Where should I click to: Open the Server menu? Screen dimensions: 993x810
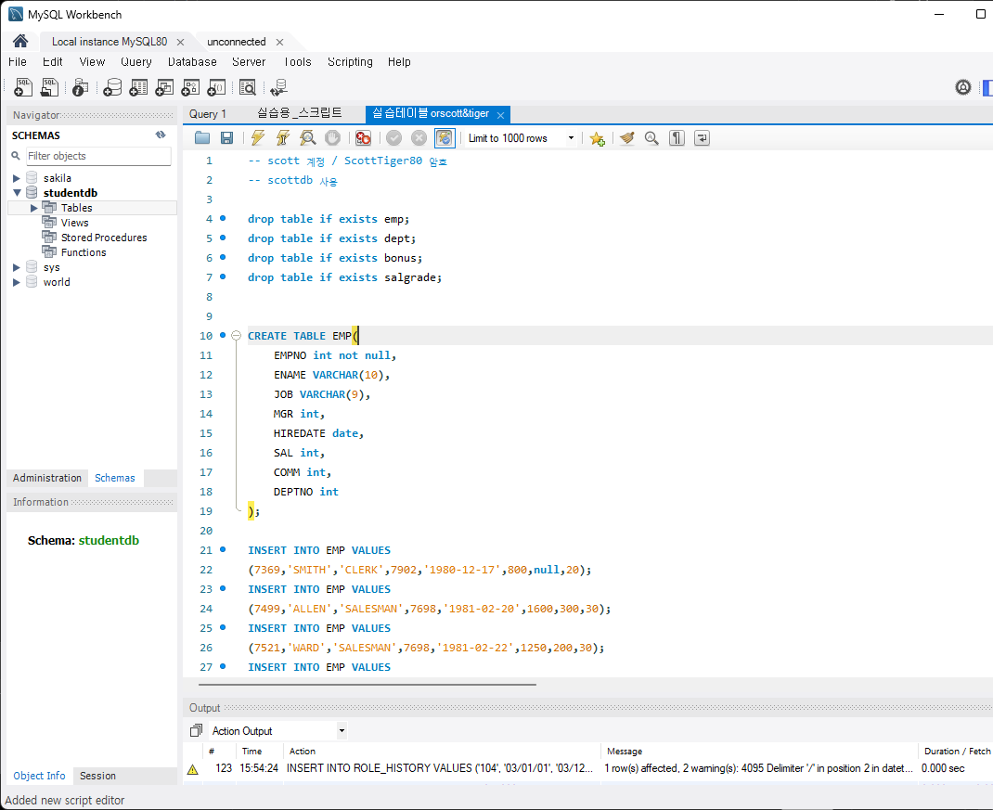[x=249, y=61]
